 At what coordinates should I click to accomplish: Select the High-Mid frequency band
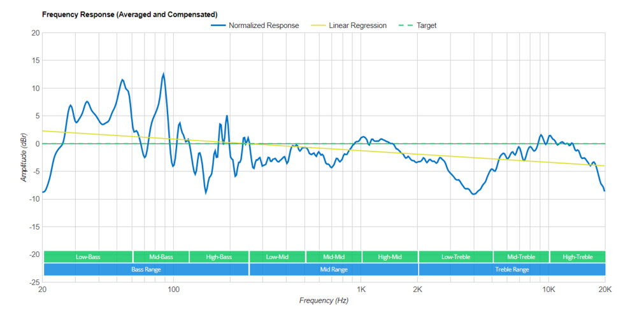390,257
